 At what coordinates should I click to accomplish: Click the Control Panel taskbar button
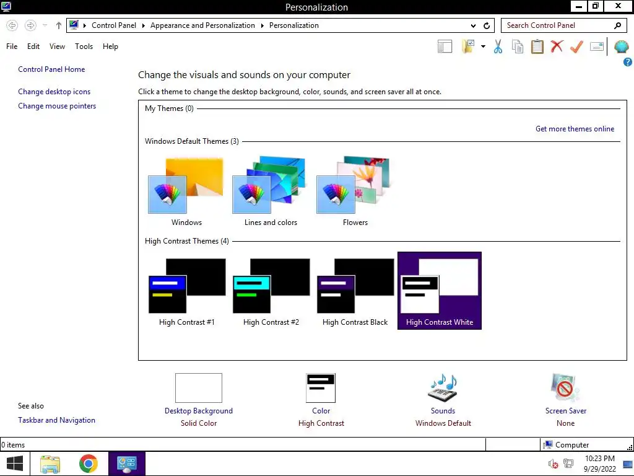tap(126, 464)
